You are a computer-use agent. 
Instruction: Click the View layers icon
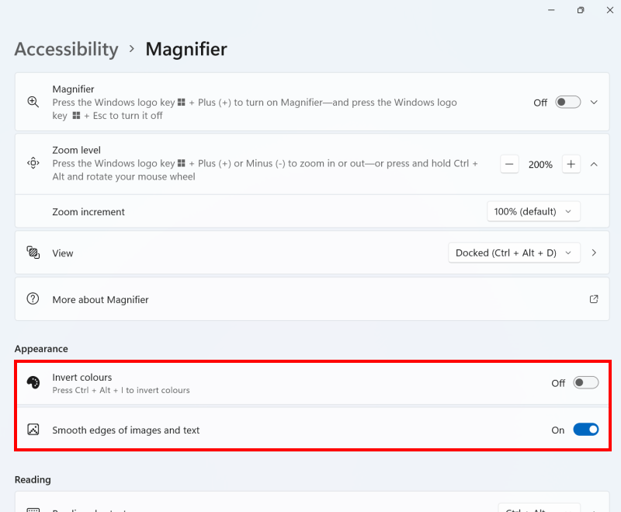click(33, 253)
